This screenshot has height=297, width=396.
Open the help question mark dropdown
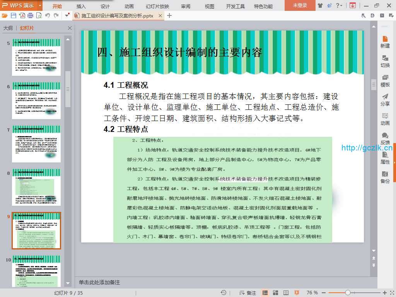tap(339, 5)
